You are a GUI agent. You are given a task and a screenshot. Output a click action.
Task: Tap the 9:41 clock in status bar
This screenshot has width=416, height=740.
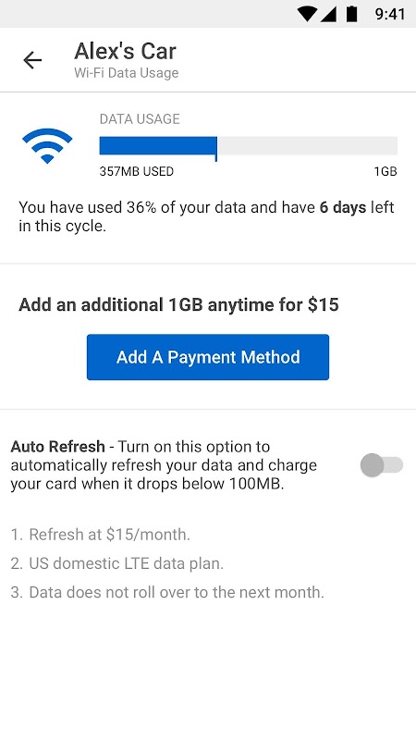tap(389, 14)
